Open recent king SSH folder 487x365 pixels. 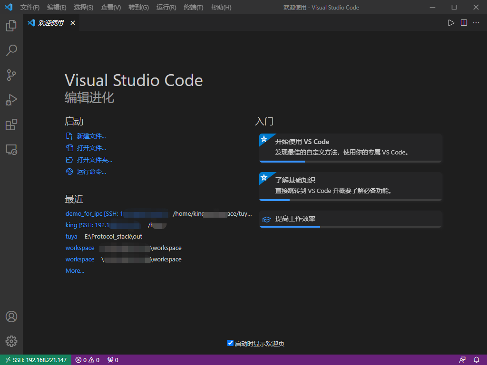click(103, 225)
